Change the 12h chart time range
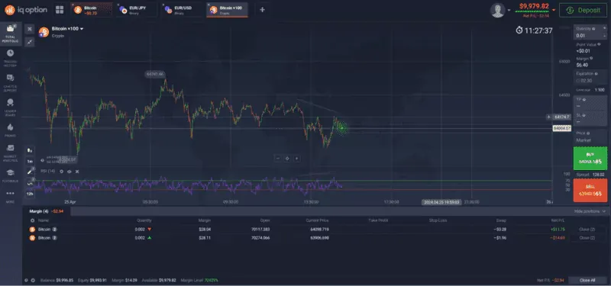The height and width of the screenshot is (286, 611). [x=30, y=194]
